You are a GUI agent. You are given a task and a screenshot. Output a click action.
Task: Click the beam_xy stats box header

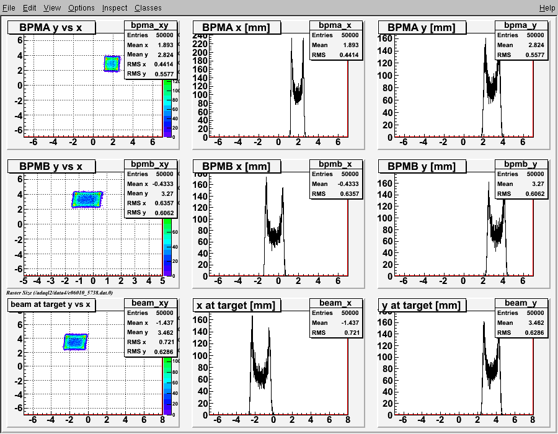pos(150,303)
